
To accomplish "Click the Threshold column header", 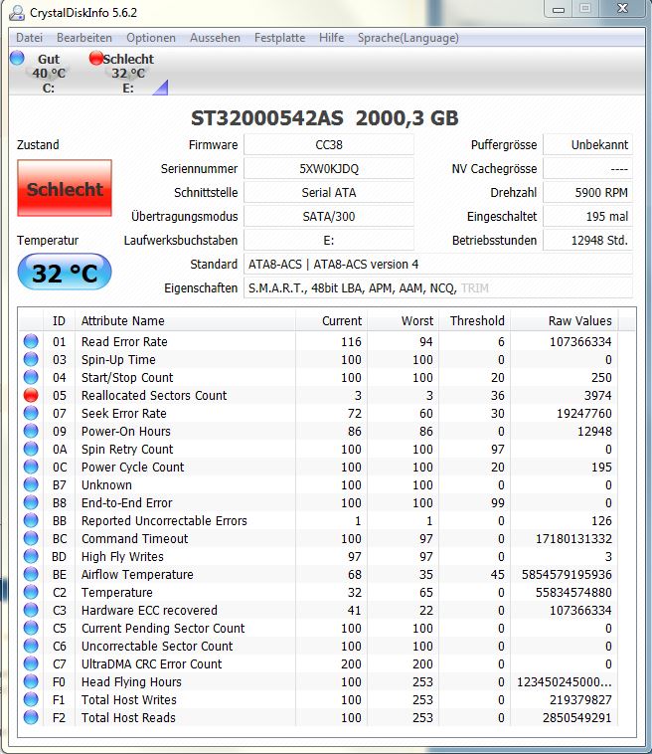I will [474, 320].
